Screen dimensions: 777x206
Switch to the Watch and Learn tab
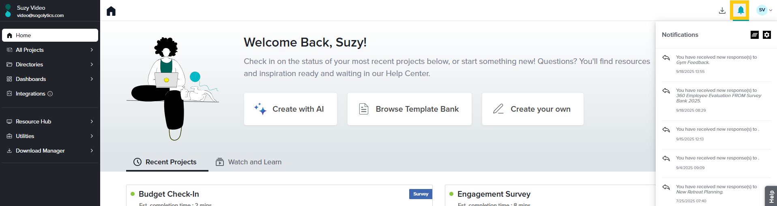pyautogui.click(x=249, y=162)
